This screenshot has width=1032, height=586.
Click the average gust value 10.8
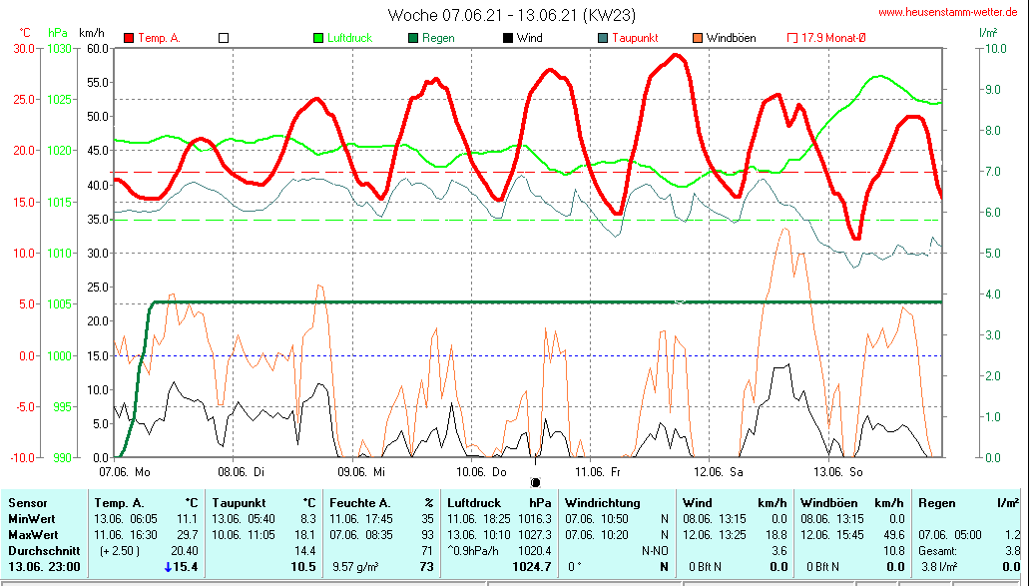(x=894, y=550)
